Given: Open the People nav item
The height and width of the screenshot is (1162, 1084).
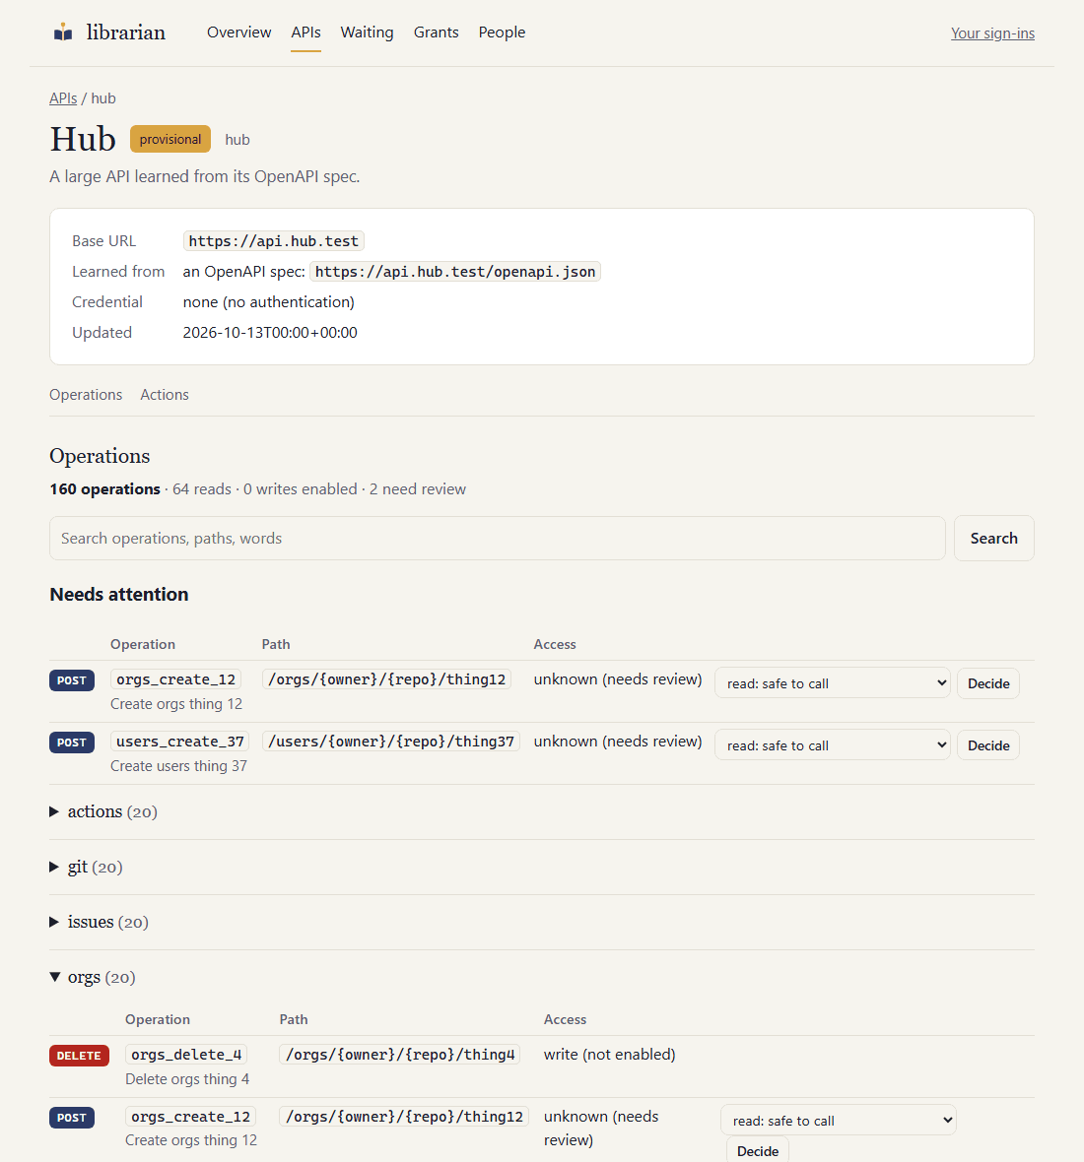Looking at the screenshot, I should [502, 32].
